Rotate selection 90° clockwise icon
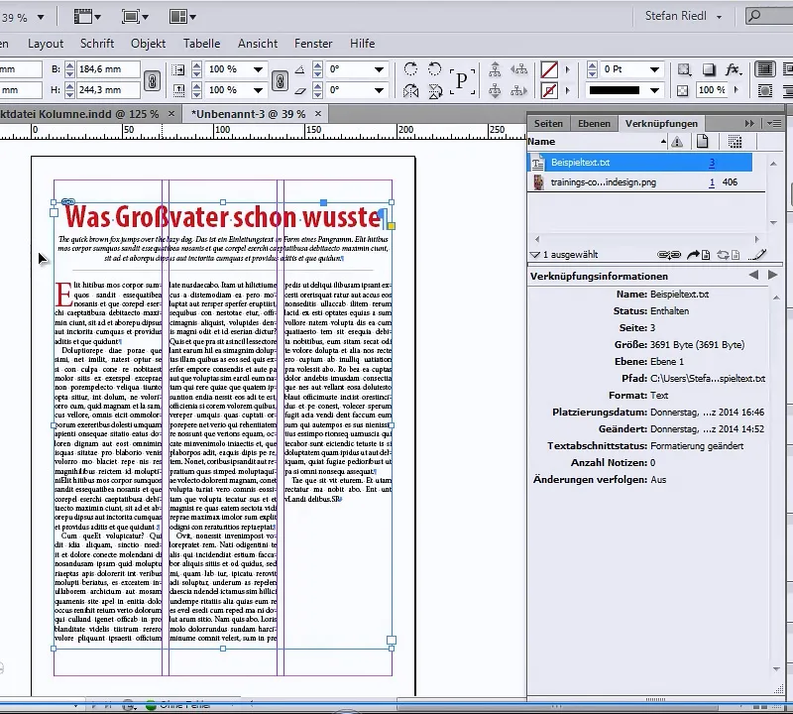Image resolution: width=793 pixels, height=714 pixels. click(x=410, y=68)
